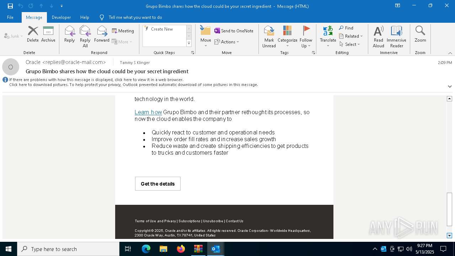
Task: Expand the Quick Steps gallery
Action: tap(189, 43)
